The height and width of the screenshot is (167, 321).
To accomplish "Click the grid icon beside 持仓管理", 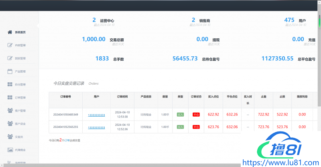I will coord(10,84).
